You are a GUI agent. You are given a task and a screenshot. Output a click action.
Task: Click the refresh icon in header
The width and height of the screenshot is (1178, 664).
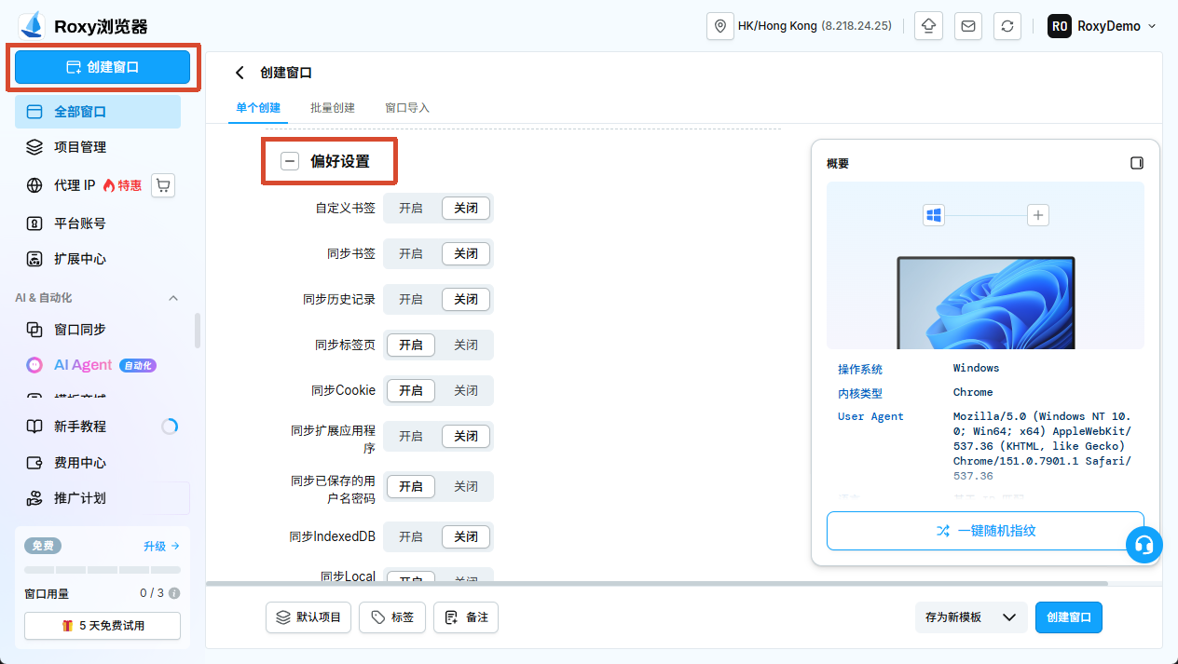click(1007, 26)
